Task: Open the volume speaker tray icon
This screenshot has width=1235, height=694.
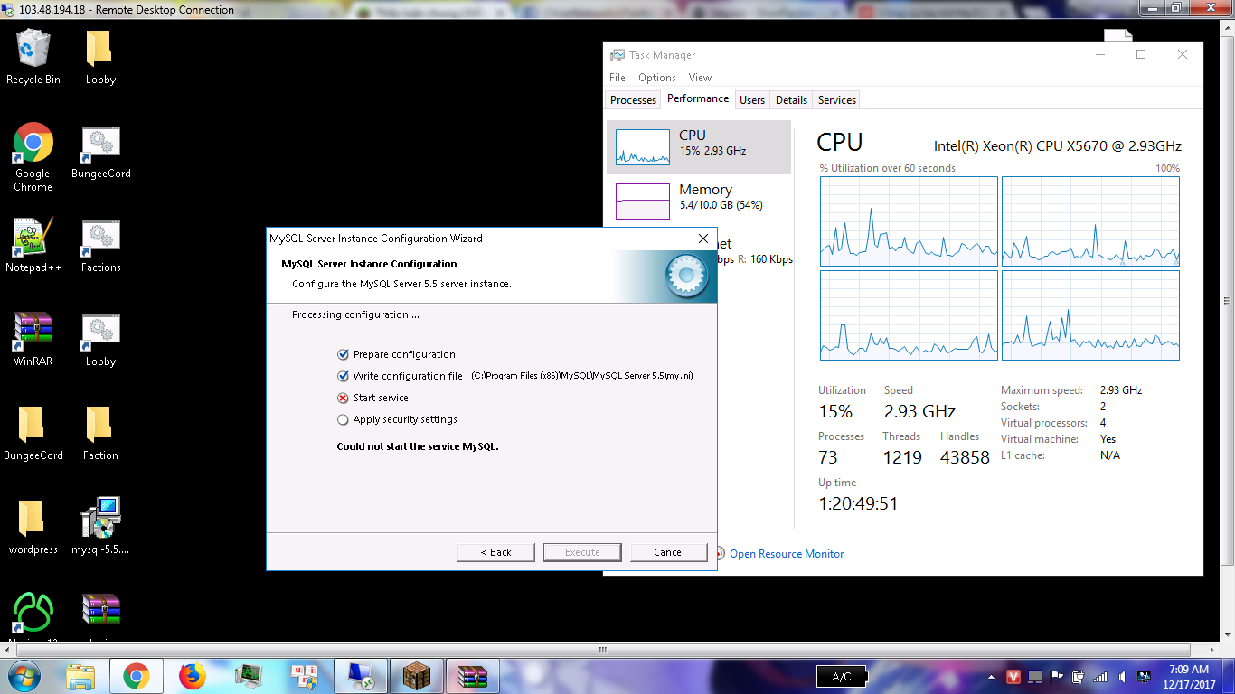Action: click(1122, 676)
